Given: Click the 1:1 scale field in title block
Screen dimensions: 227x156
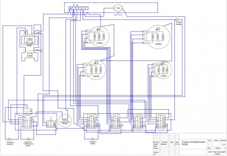Looking at the screenshot, I should coord(223,143).
